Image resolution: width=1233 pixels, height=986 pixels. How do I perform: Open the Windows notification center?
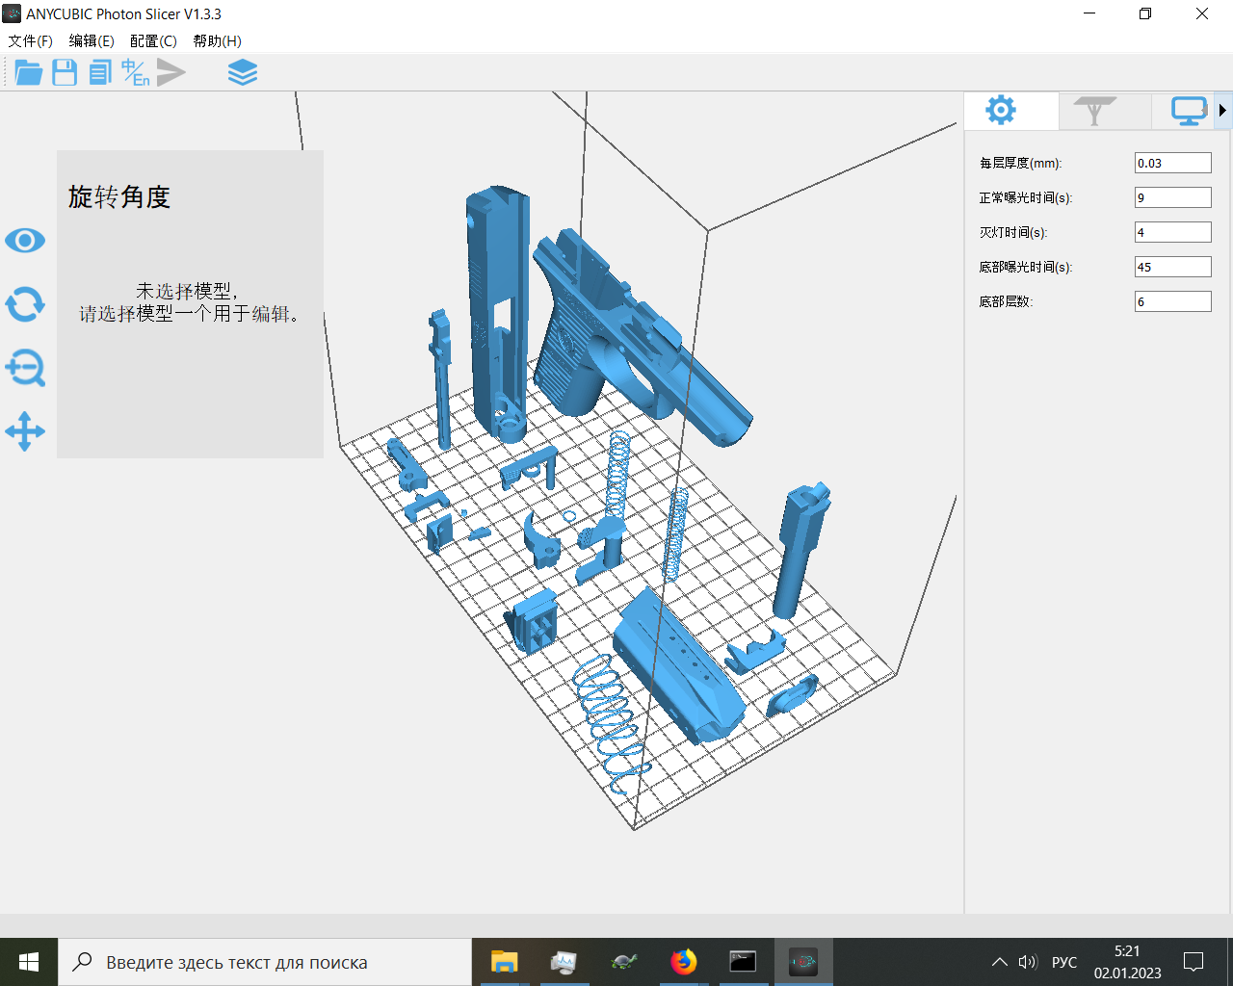point(1194,962)
